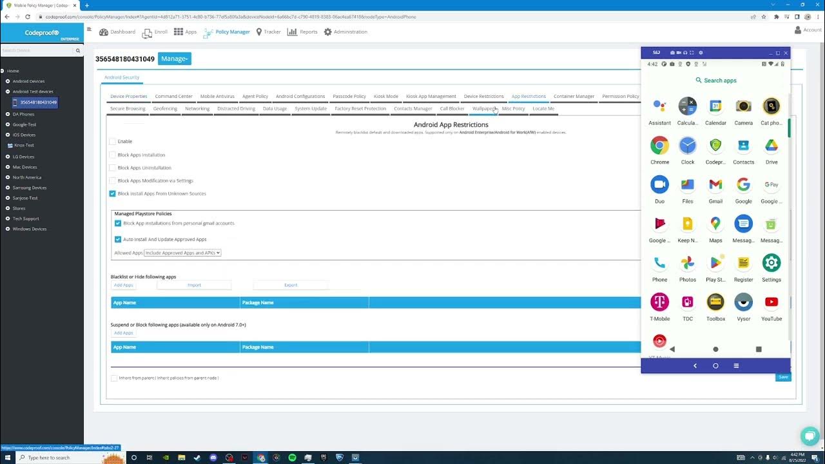This screenshot has width=825, height=464.
Task: Open the Manage dropdown button
Action: (x=174, y=59)
